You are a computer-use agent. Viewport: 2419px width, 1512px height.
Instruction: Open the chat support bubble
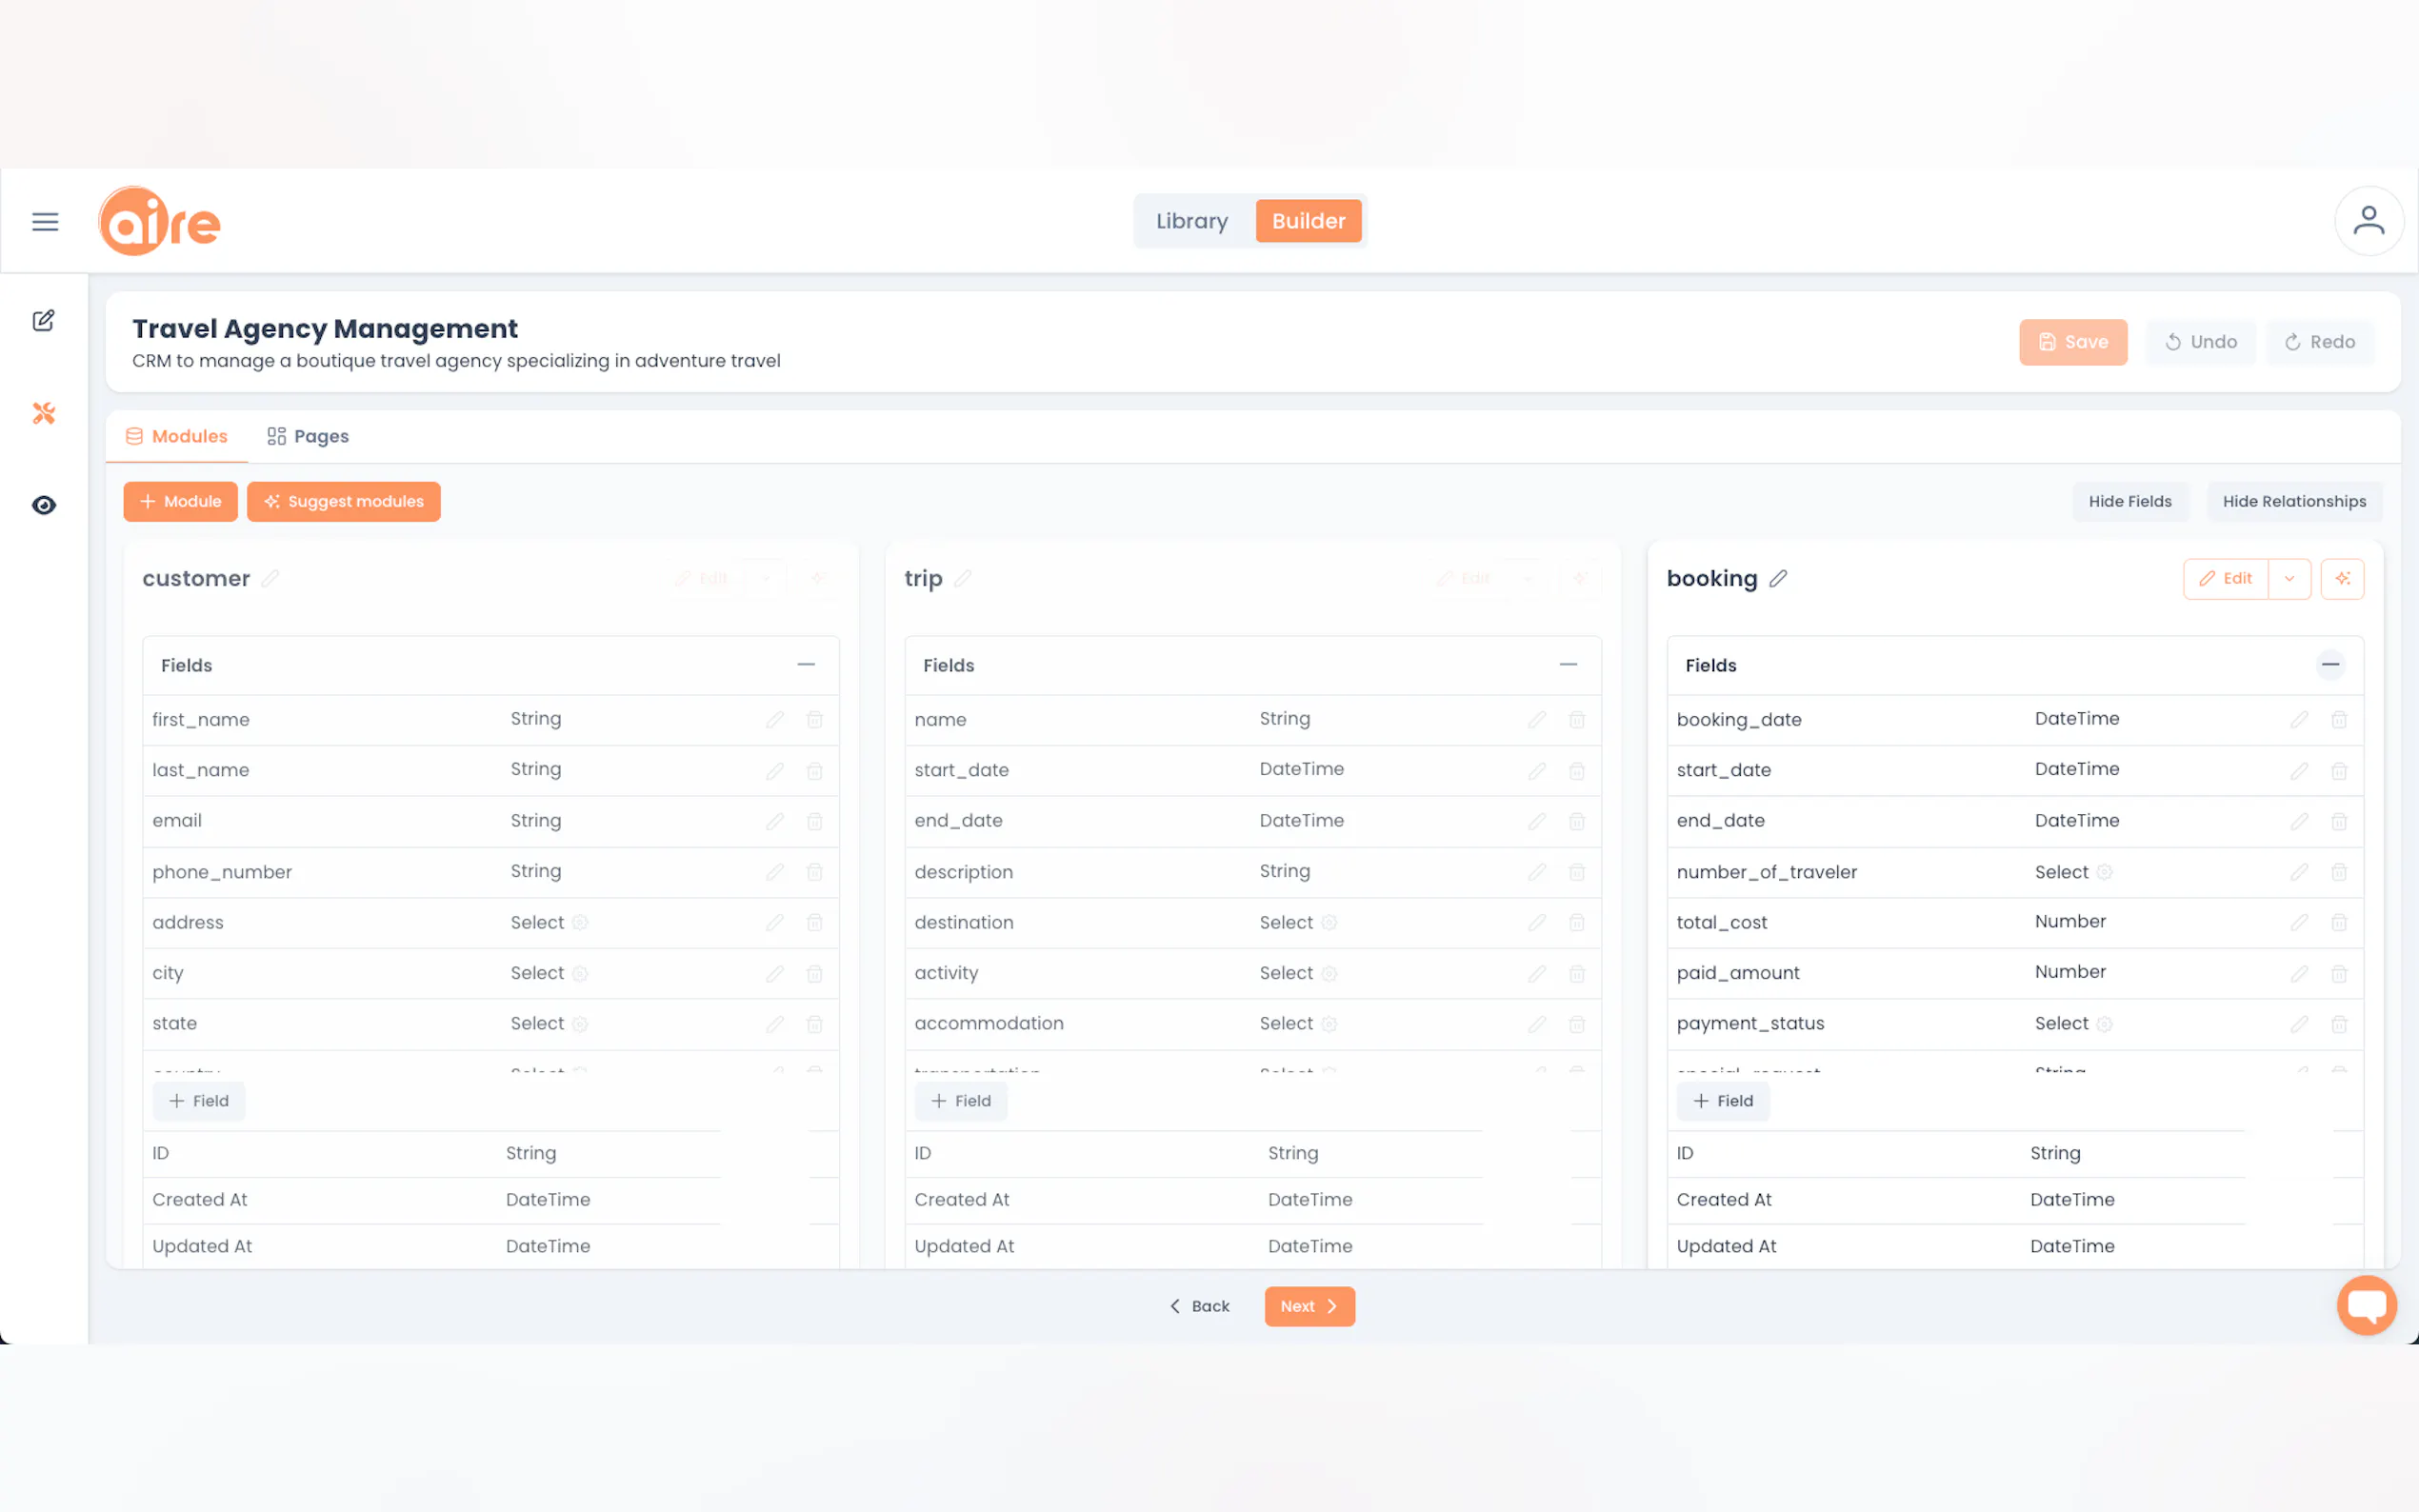(2365, 1305)
